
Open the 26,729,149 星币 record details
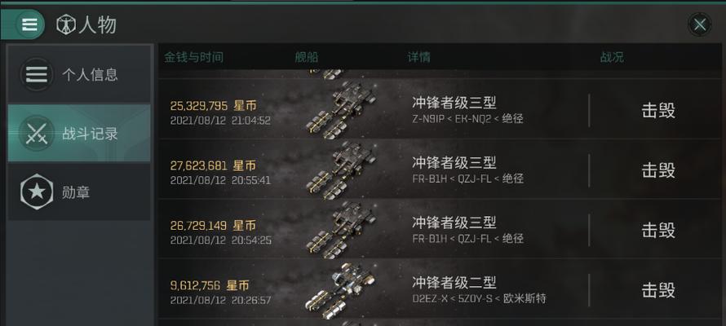pos(439,230)
